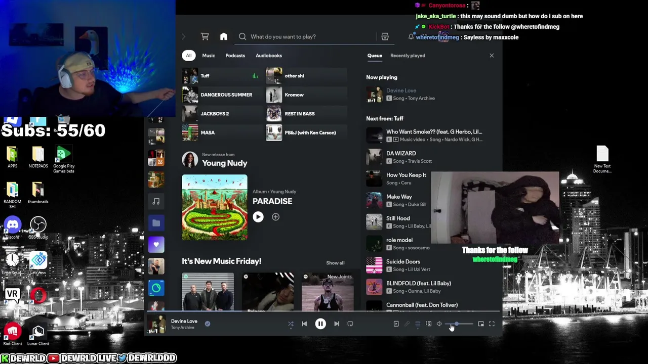Switch to the Queue tab
Image resolution: width=648 pixels, height=364 pixels.
click(375, 56)
